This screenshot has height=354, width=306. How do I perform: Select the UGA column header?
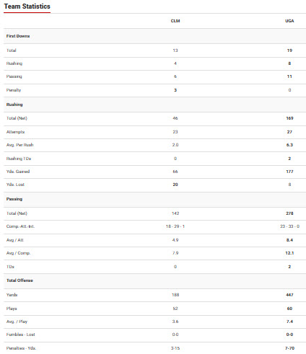point(289,21)
